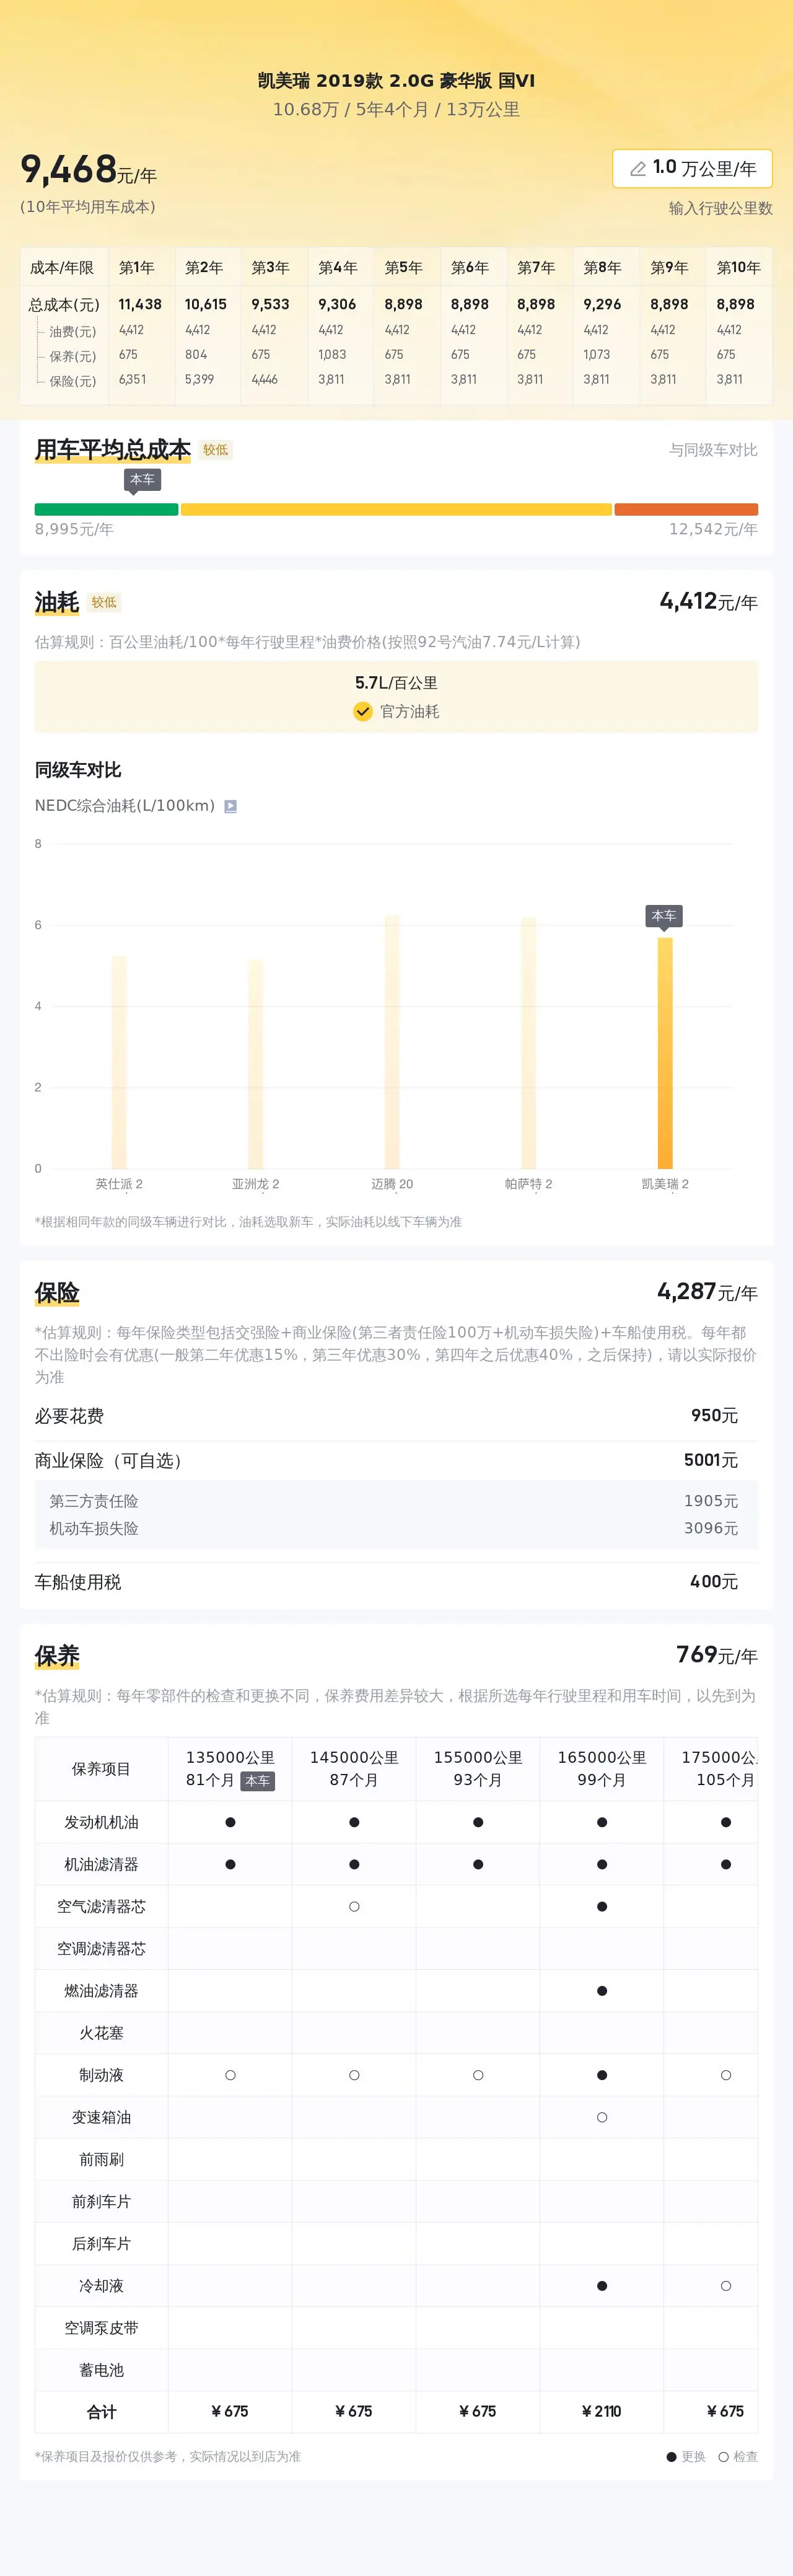Viewport: 793px width, 2576px height.
Task: Click 冷却液 replace dot under 165000公里
Action: tap(602, 2286)
